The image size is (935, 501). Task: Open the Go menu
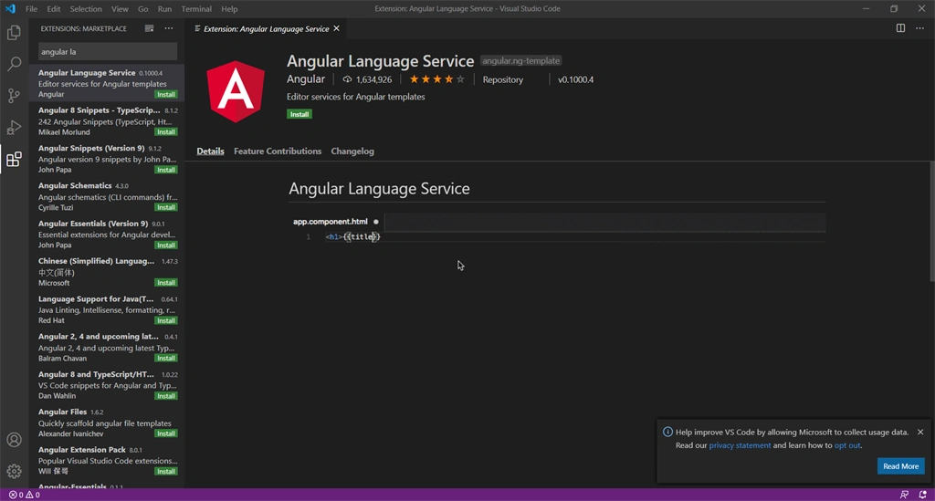point(143,9)
